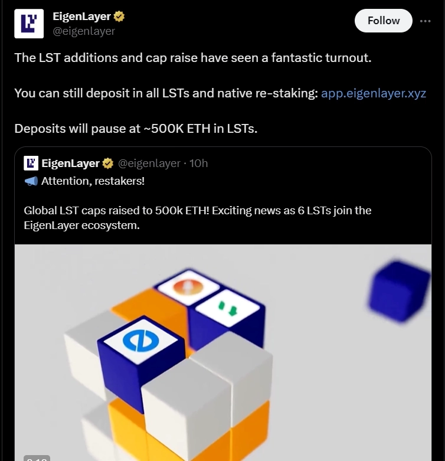
Task: Open the app.eigenlayer.xyz link
Action: pyautogui.click(x=373, y=93)
